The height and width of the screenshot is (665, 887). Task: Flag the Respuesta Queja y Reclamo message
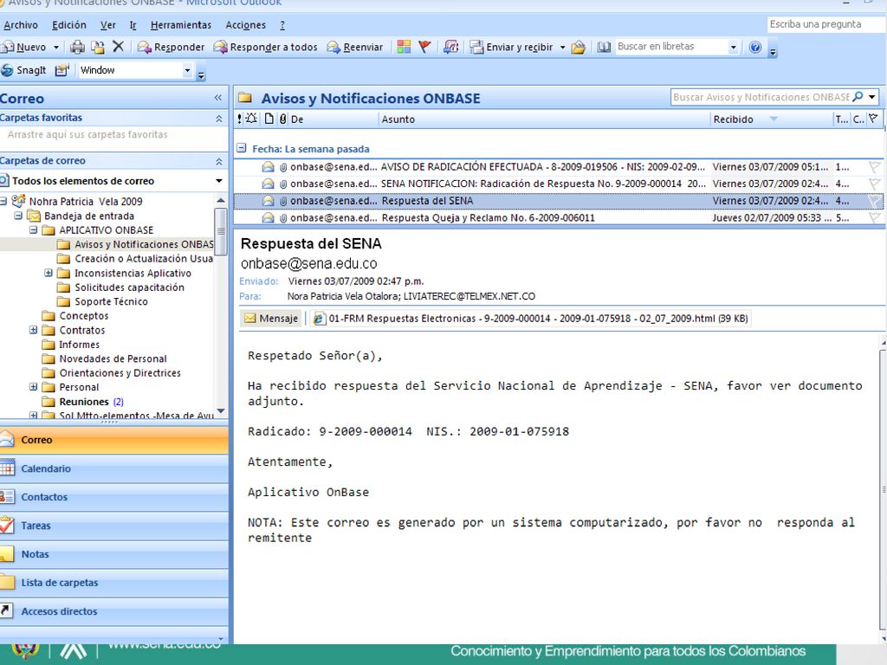(875, 217)
